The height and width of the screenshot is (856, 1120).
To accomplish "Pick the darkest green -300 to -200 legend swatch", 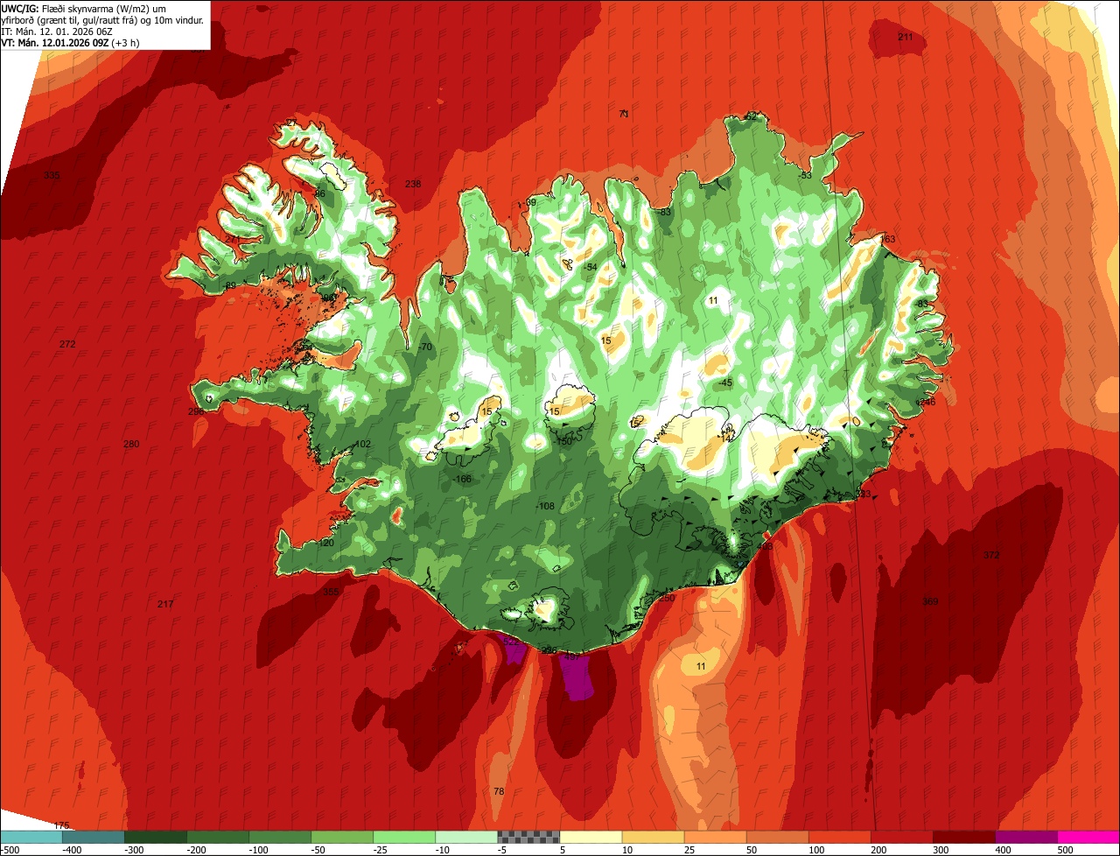I will 156,837.
